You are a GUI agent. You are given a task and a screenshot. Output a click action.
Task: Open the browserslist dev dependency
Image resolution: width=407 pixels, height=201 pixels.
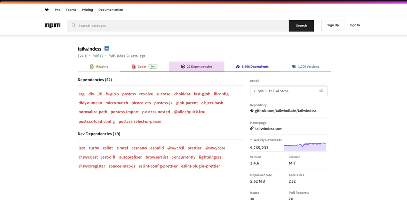[x=157, y=157]
